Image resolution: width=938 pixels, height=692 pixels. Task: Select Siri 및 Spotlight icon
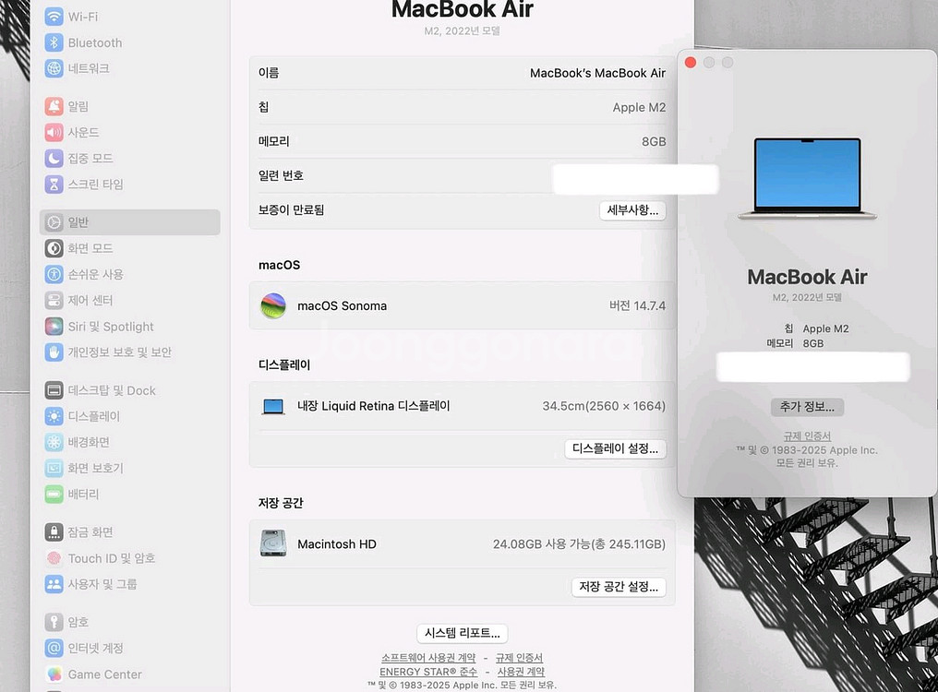(x=54, y=326)
